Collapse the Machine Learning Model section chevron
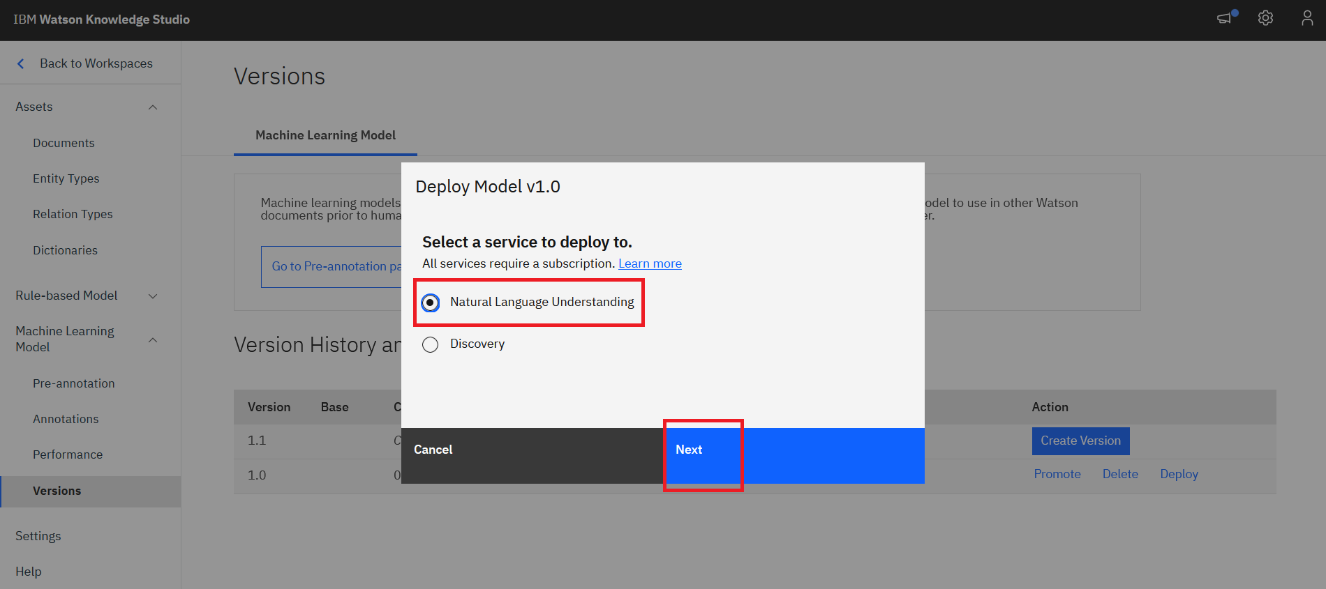1326x589 pixels. click(x=153, y=340)
